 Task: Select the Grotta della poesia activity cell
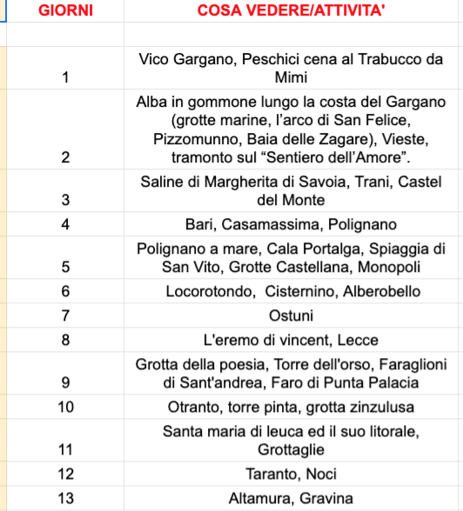(x=291, y=373)
